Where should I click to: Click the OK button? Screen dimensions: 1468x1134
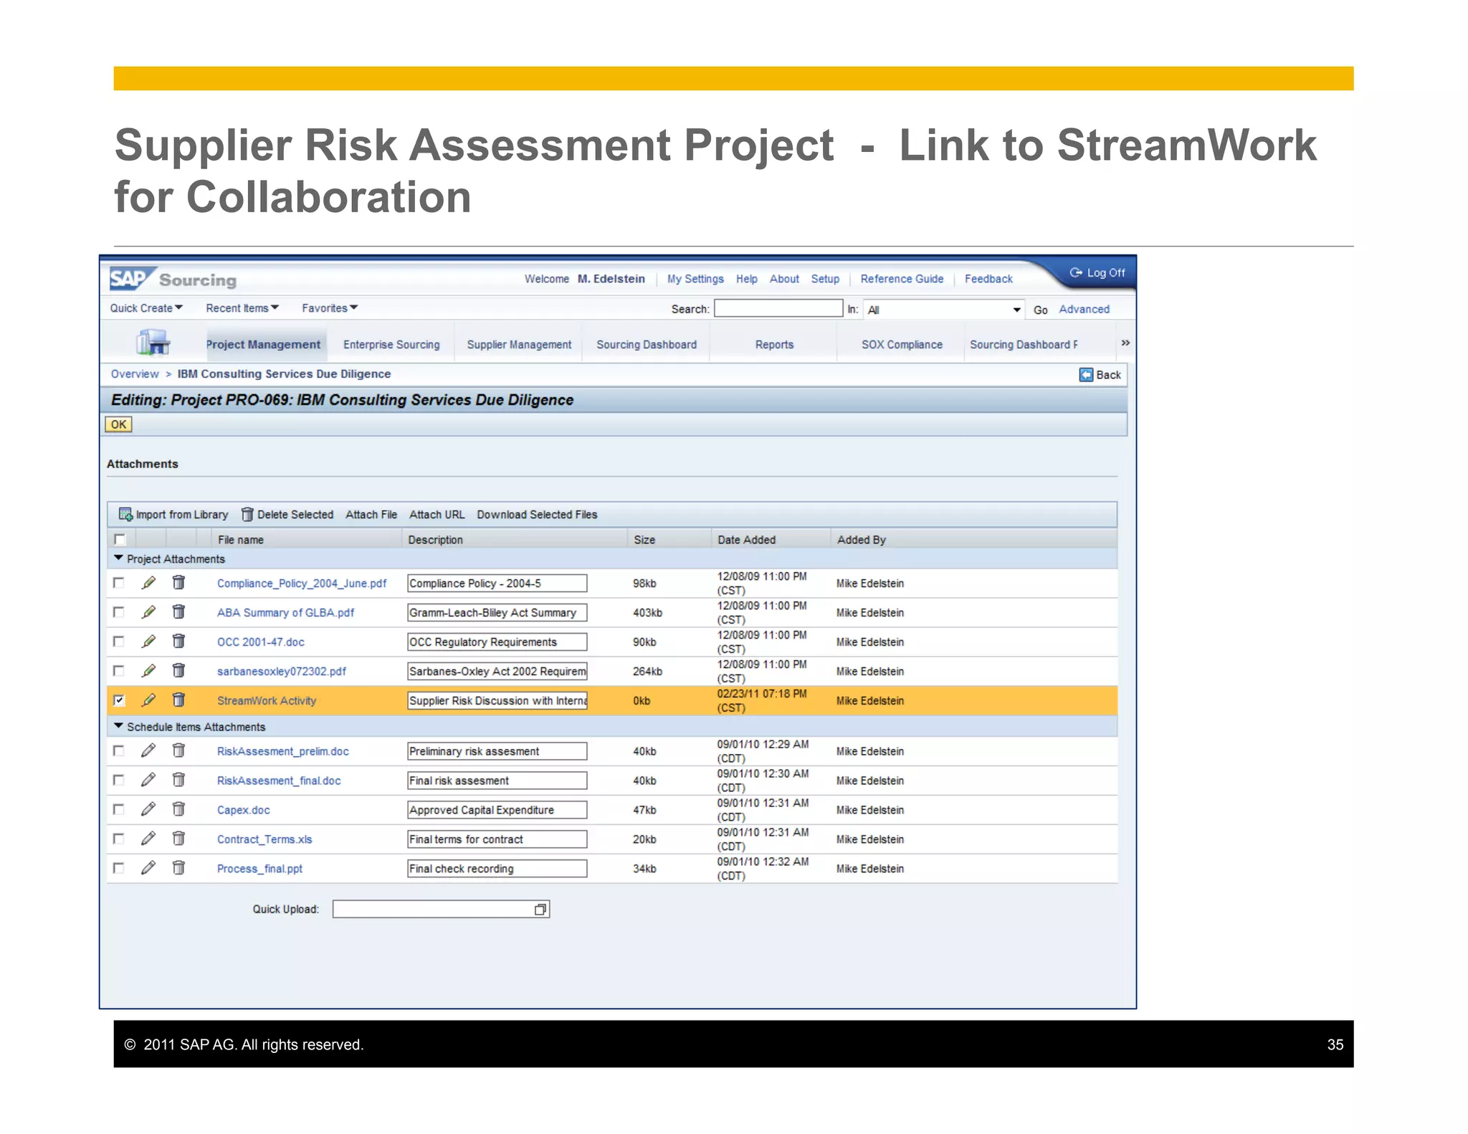click(x=118, y=424)
